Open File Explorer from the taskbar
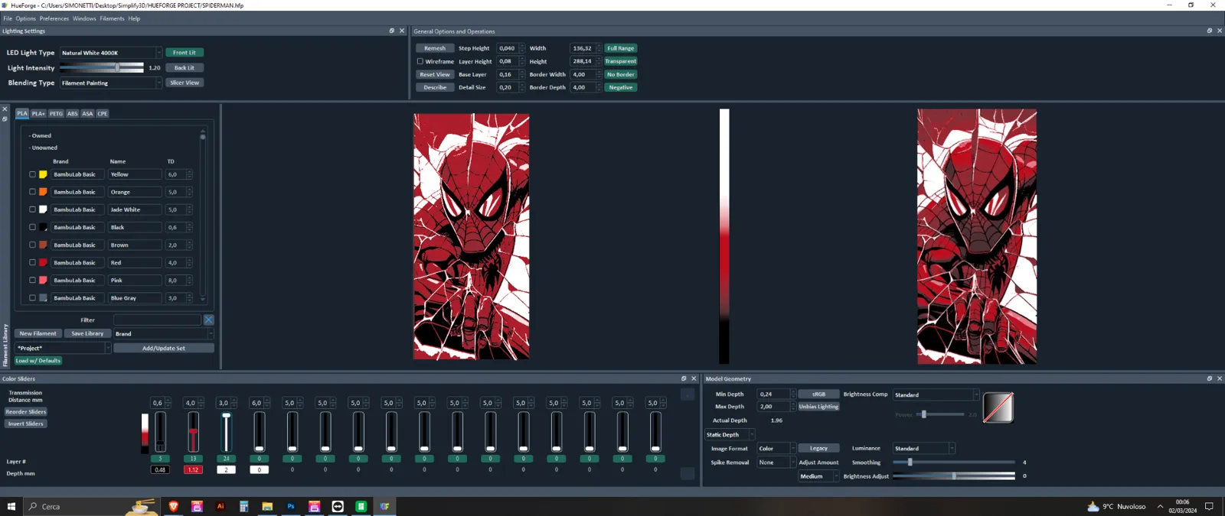1225x516 pixels. [x=267, y=506]
